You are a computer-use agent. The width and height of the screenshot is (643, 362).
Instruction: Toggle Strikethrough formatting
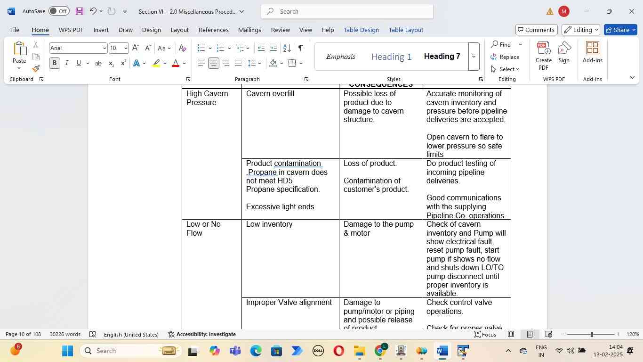98,63
